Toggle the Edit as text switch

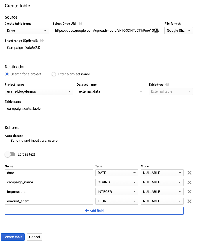tap(10, 154)
